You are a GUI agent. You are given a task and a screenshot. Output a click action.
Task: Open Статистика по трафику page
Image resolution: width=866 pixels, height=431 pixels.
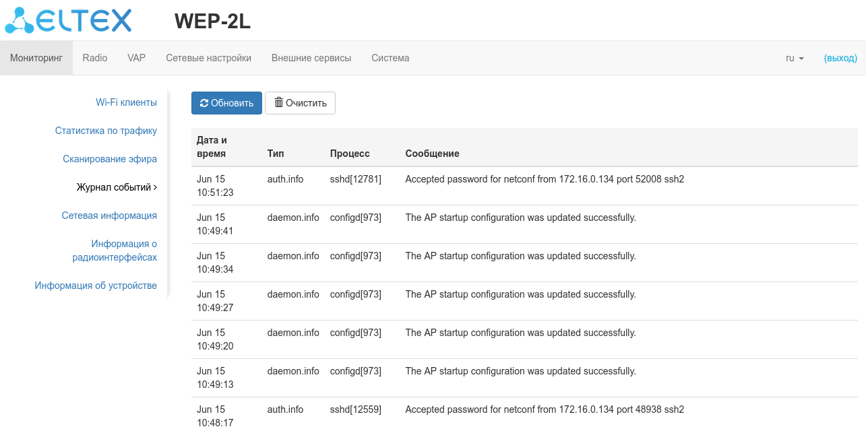(x=106, y=131)
